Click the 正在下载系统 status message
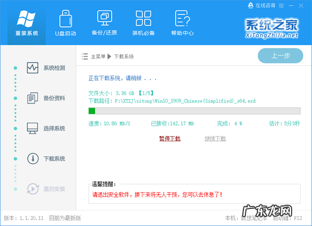 click(x=122, y=78)
